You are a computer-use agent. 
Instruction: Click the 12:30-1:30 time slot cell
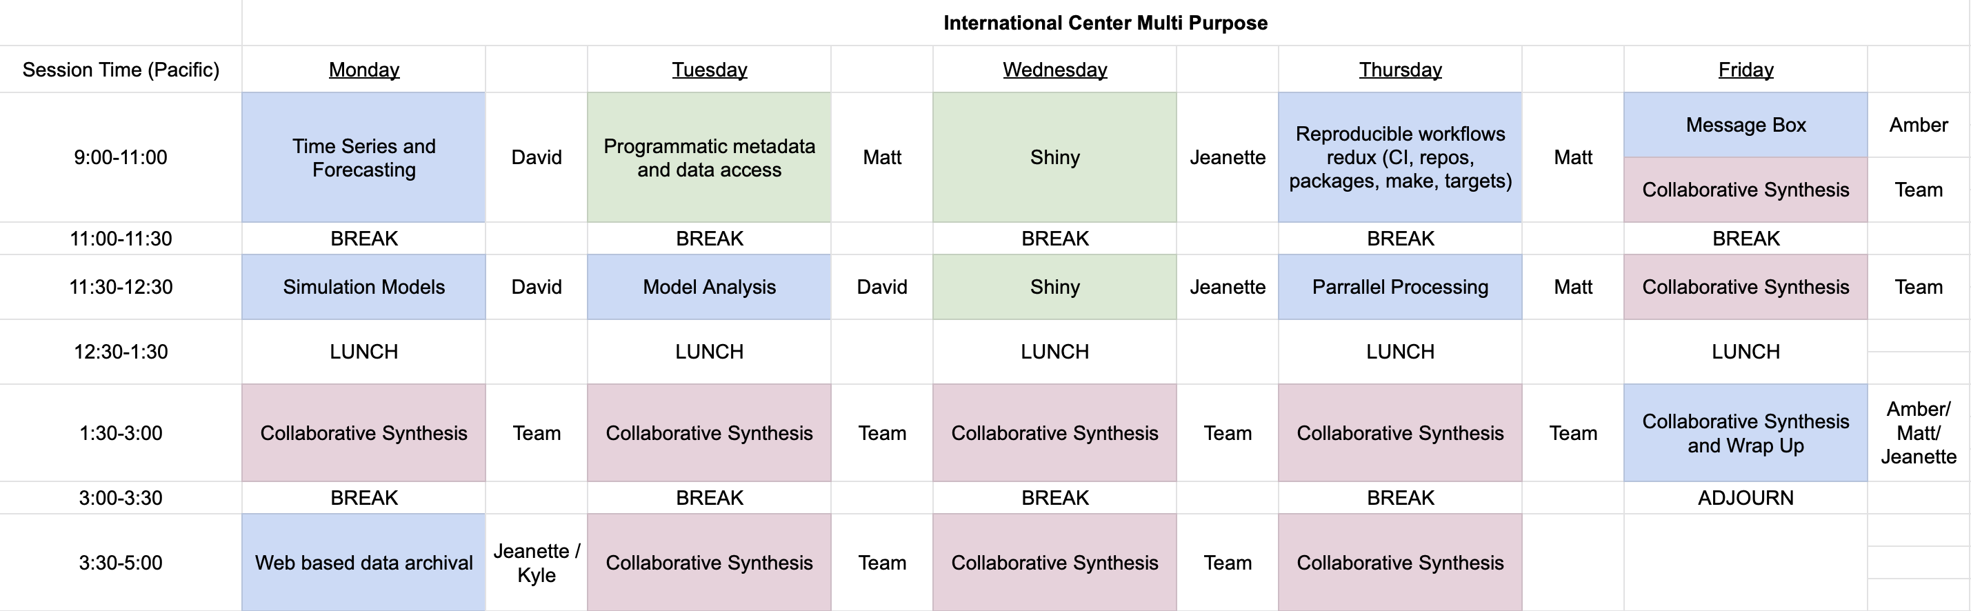(121, 352)
